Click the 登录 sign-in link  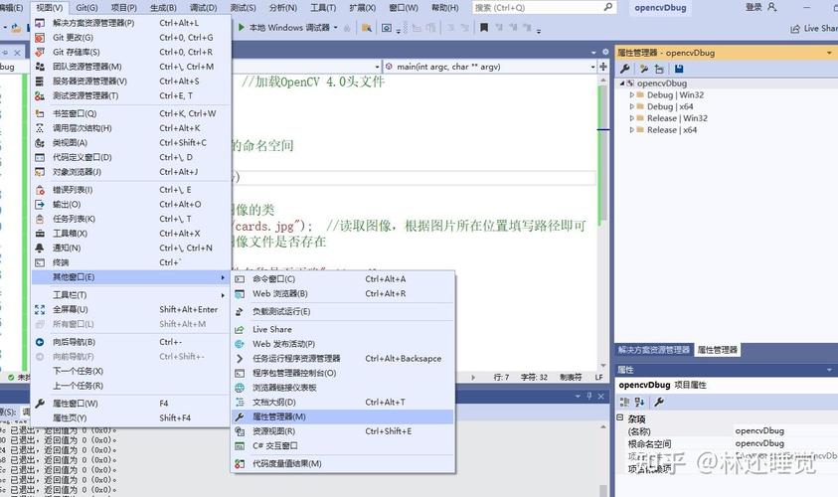pos(754,7)
